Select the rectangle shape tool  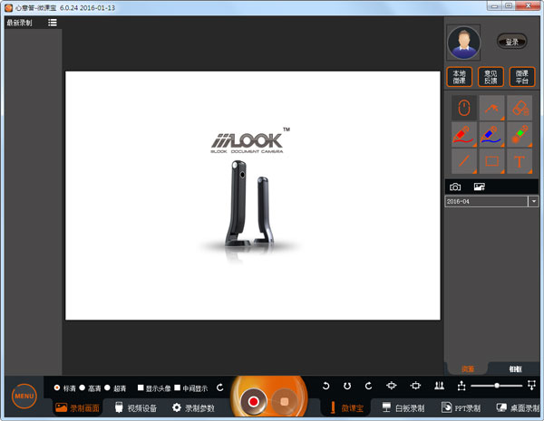coord(491,161)
